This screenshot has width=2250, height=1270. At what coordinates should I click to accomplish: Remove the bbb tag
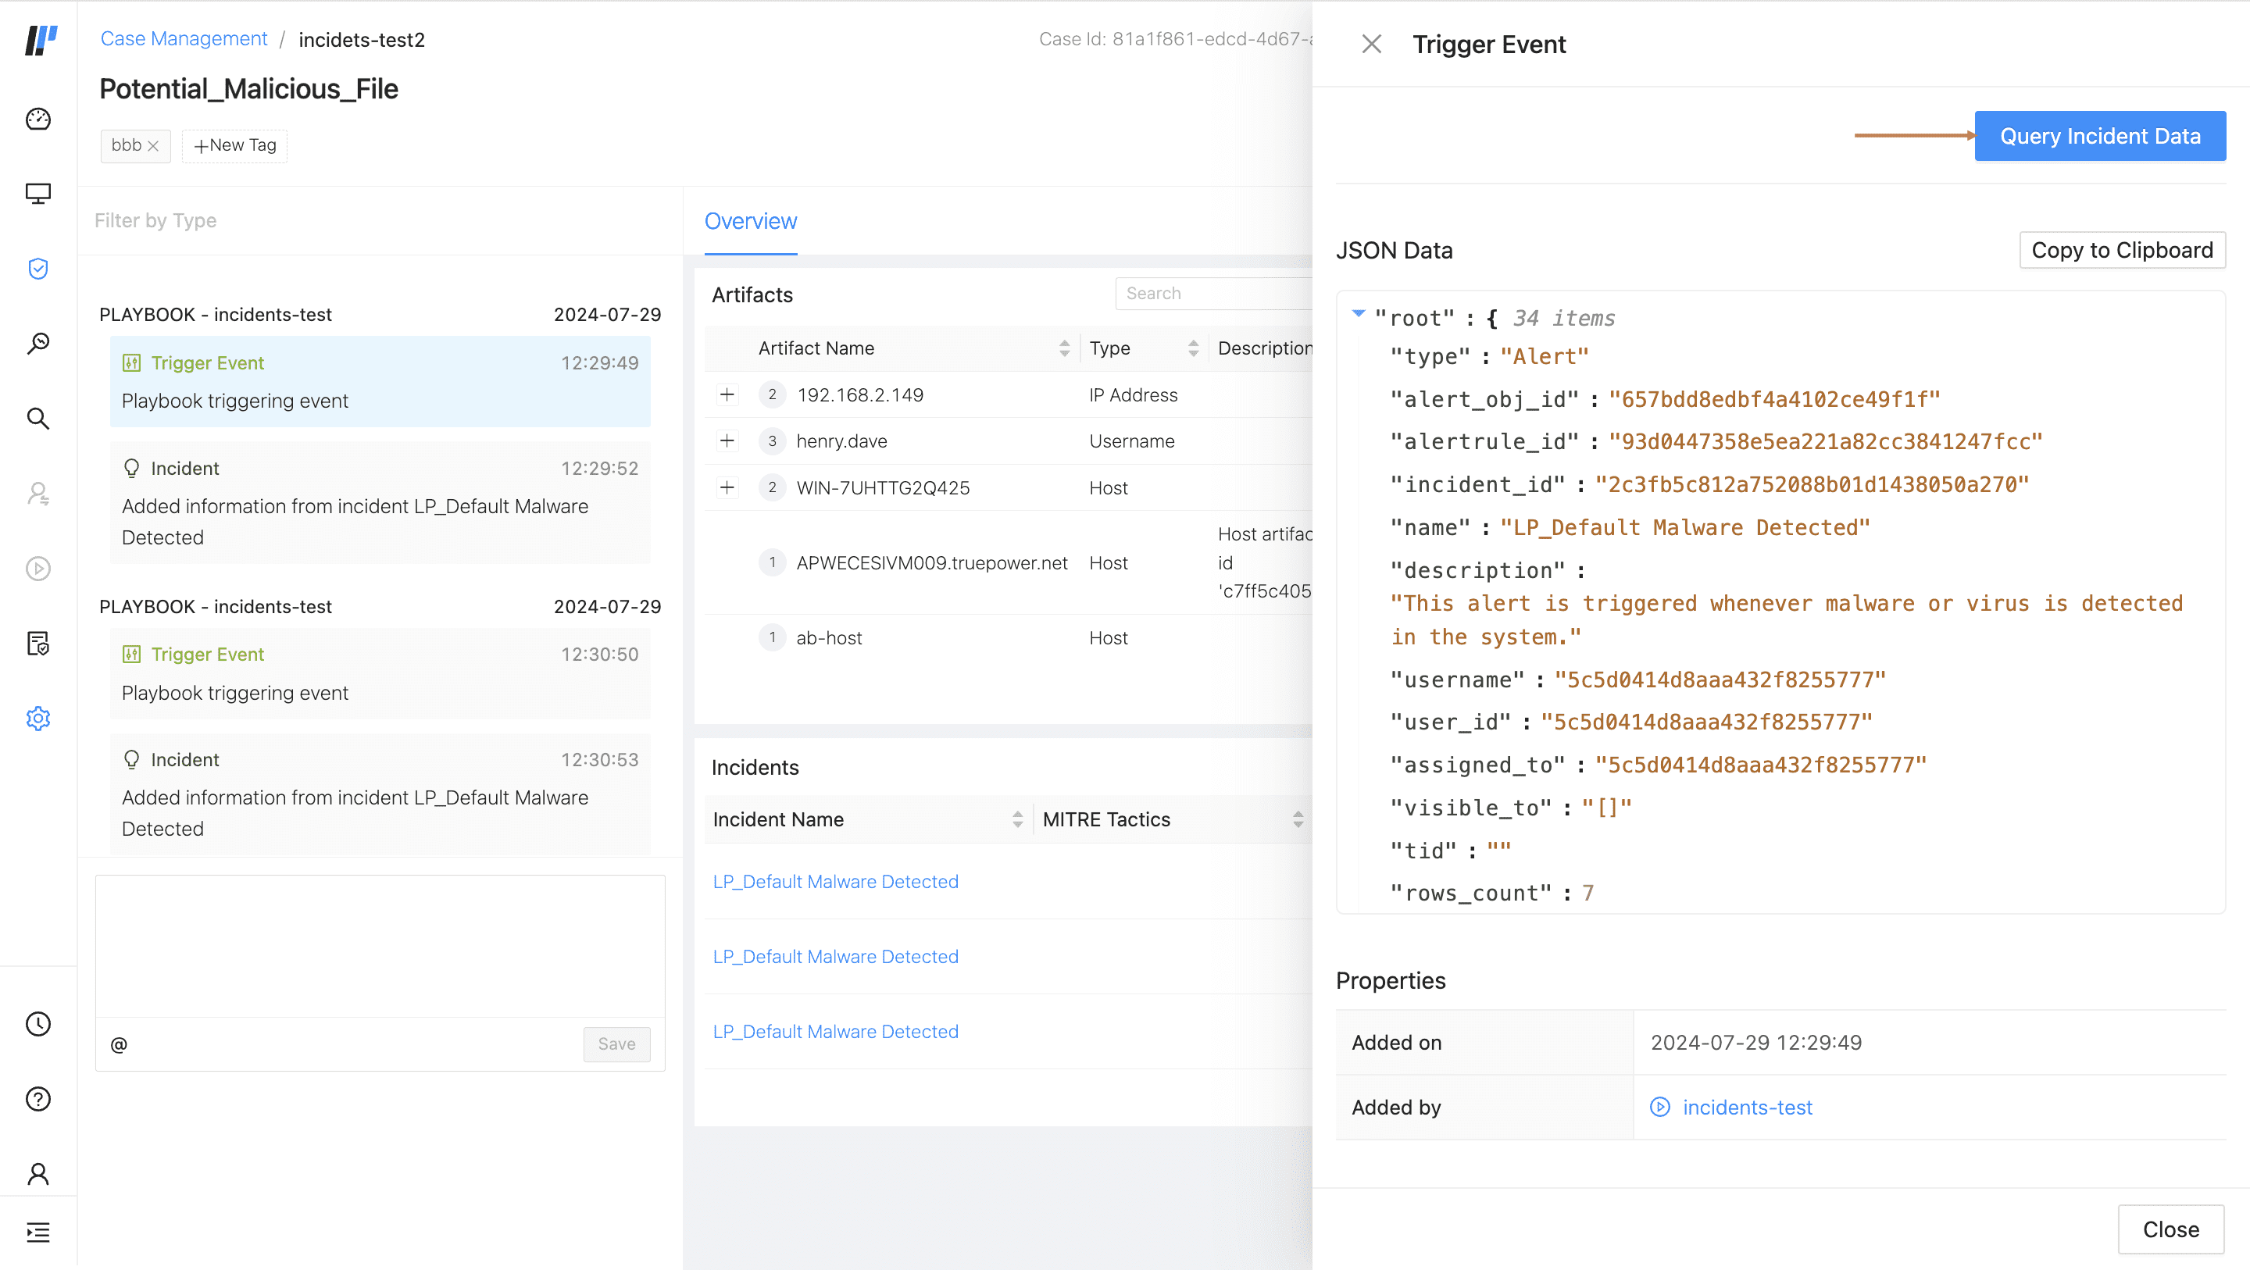point(153,146)
